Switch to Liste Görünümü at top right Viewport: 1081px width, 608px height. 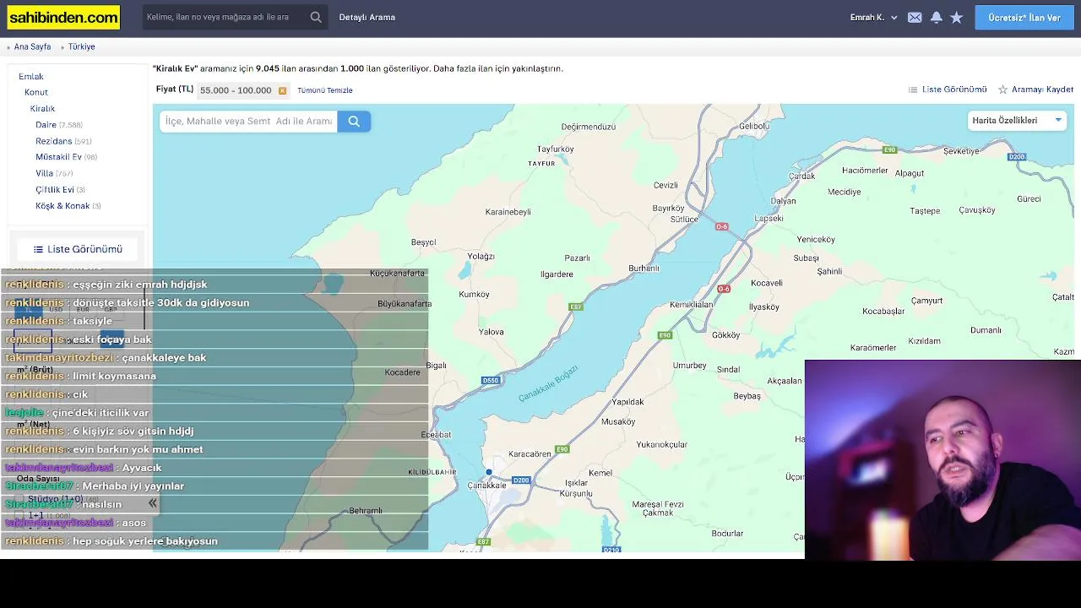click(948, 90)
